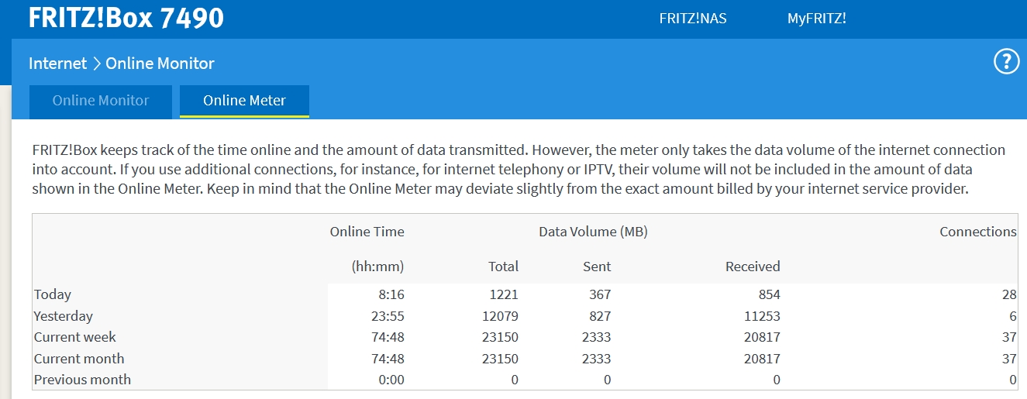Click the Current month row label
Screen dimensions: 1027x399
[79, 359]
